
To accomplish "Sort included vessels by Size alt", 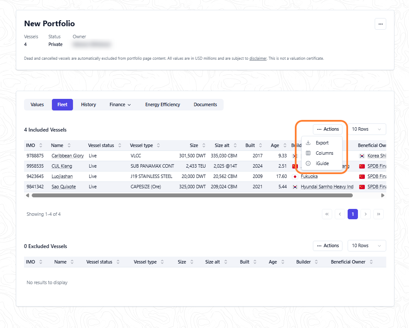I will [235, 145].
